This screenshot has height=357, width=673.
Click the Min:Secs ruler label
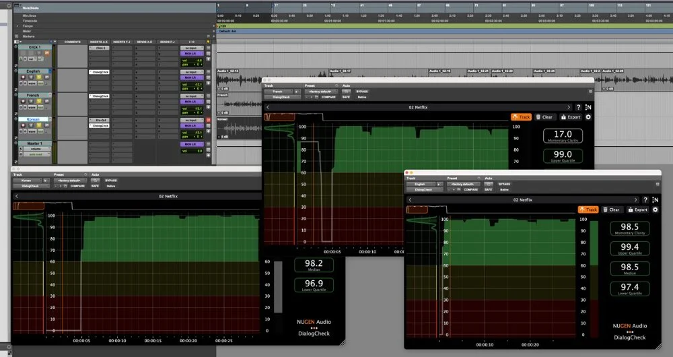(29, 16)
